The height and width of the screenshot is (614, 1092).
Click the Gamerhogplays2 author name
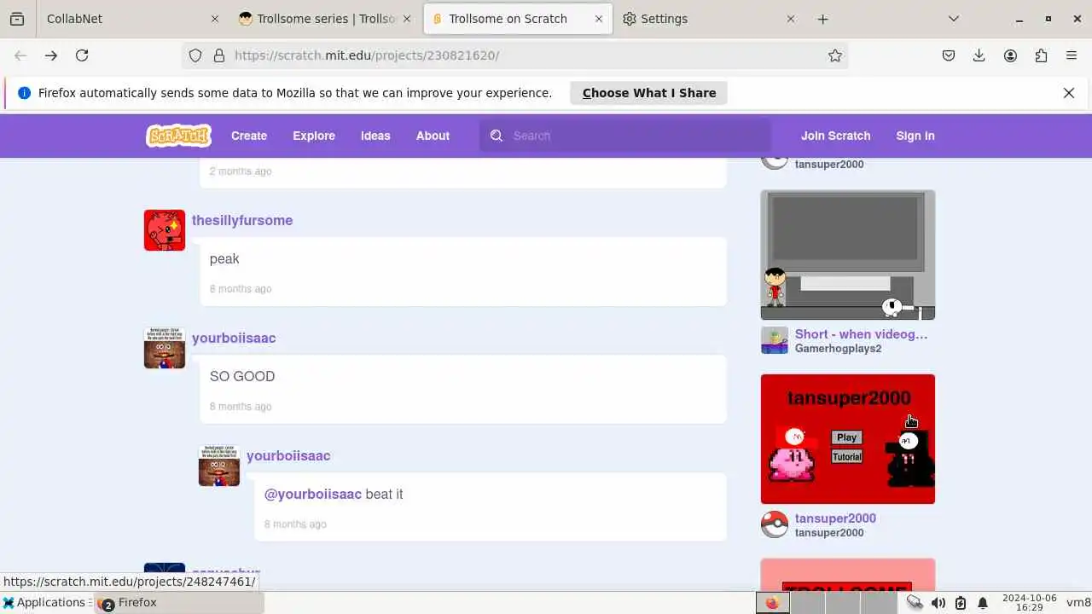pos(839,349)
